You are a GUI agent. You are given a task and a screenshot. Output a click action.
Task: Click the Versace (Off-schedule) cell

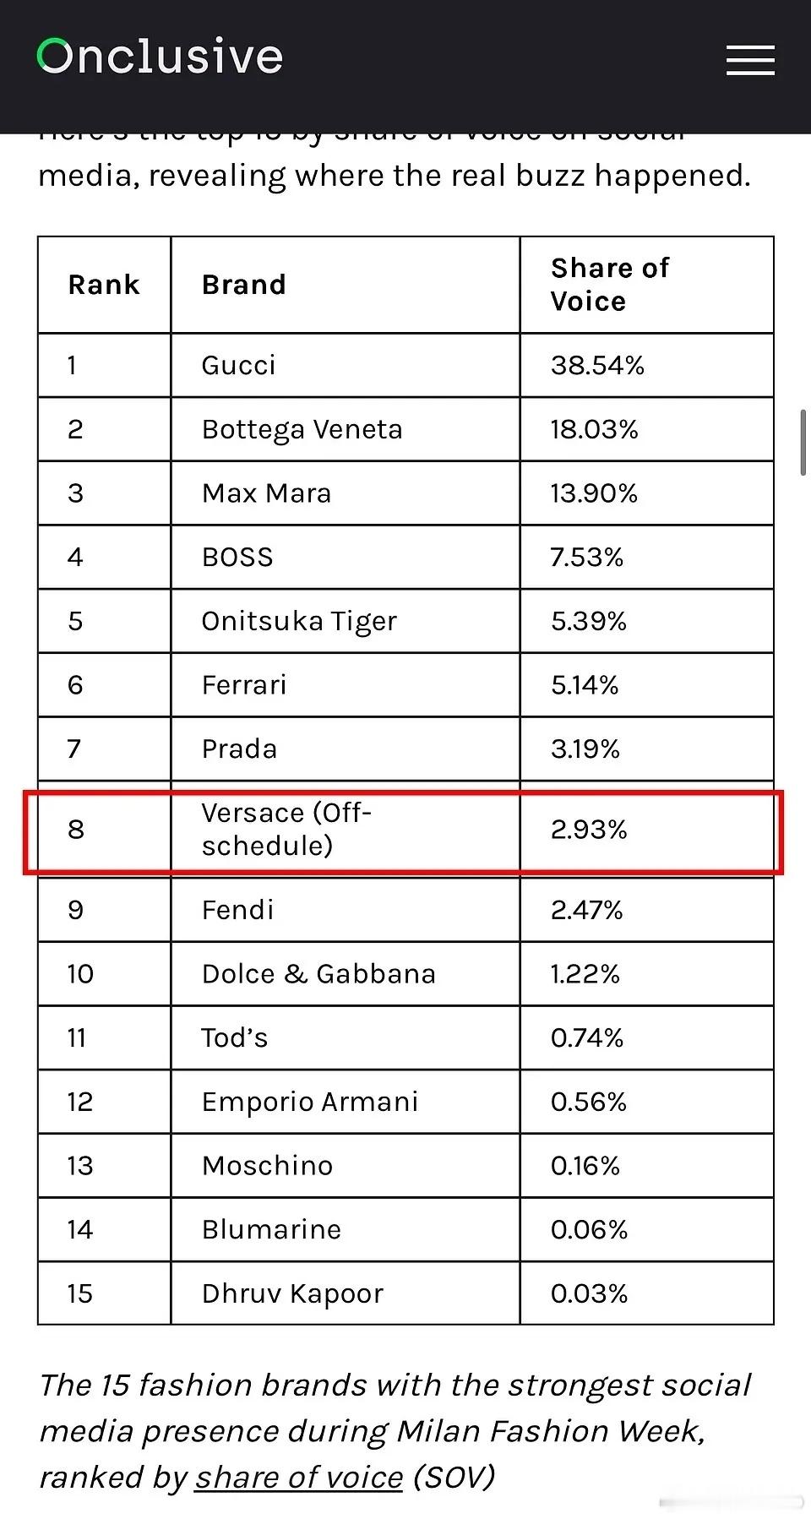coord(286,829)
